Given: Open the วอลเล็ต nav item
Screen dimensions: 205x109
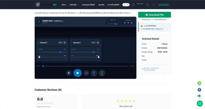Looking at the screenshot, I should coord(101,5).
